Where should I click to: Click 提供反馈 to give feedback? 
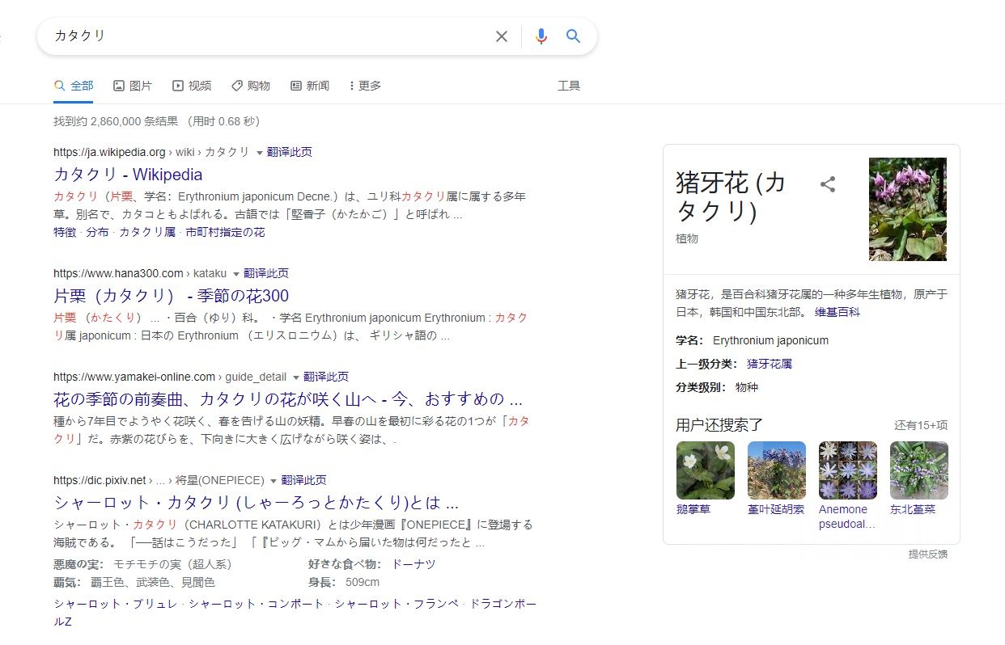[x=927, y=554]
